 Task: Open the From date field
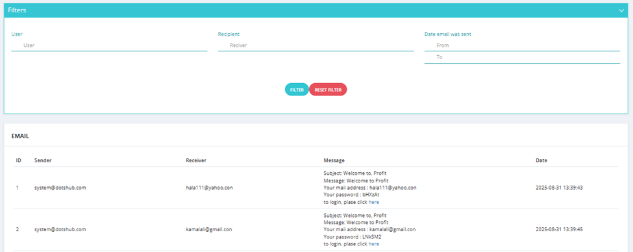click(522, 45)
